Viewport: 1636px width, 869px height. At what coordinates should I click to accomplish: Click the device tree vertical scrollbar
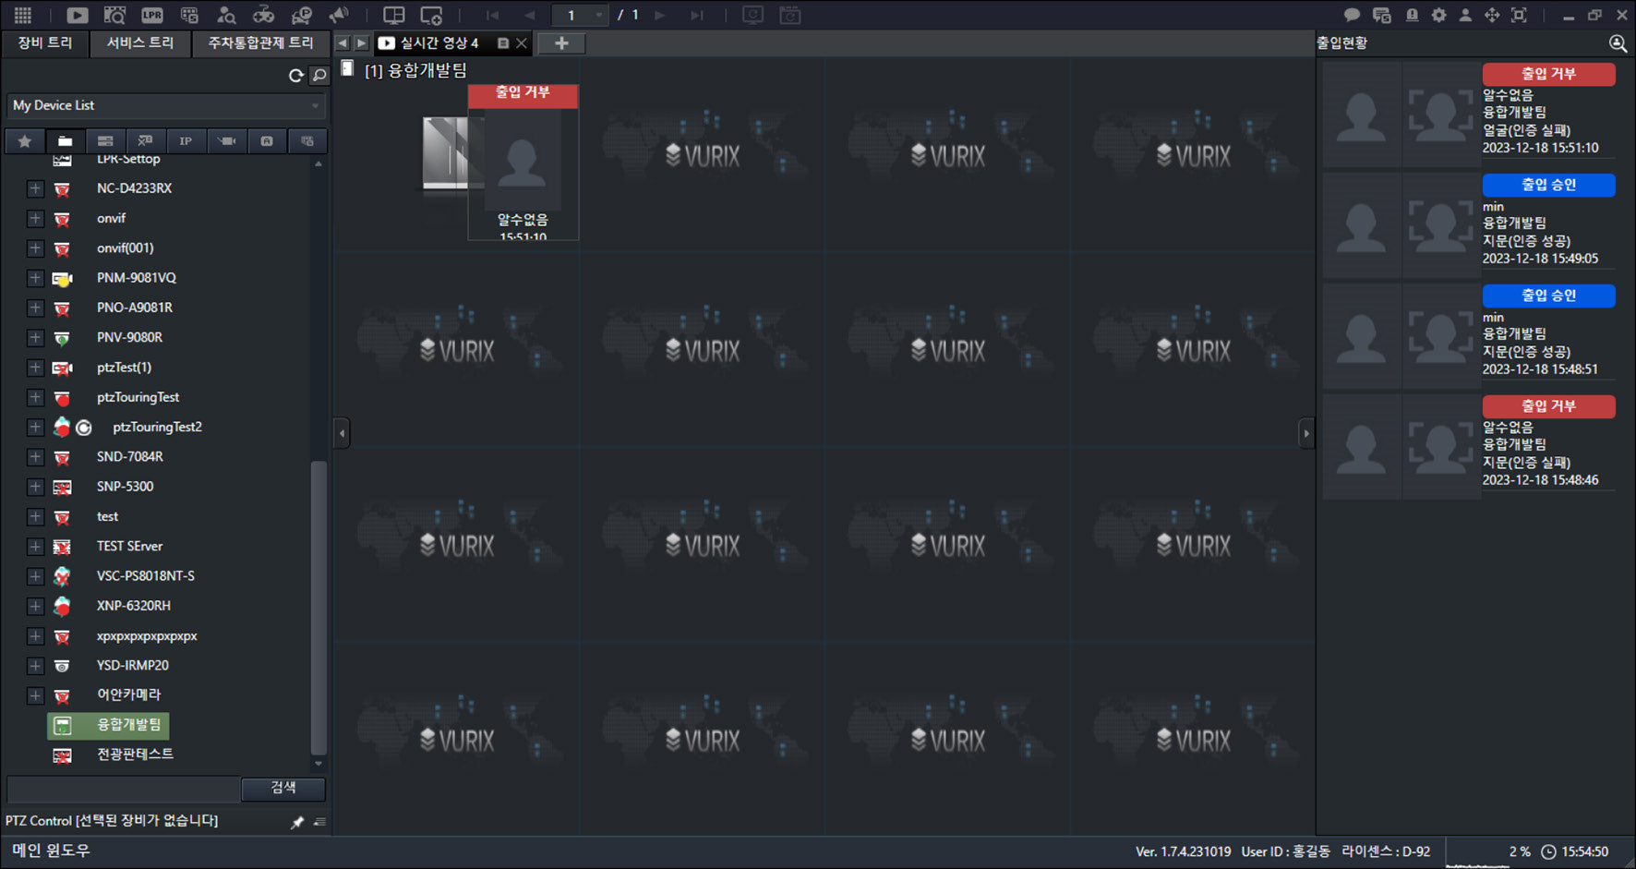(x=319, y=607)
